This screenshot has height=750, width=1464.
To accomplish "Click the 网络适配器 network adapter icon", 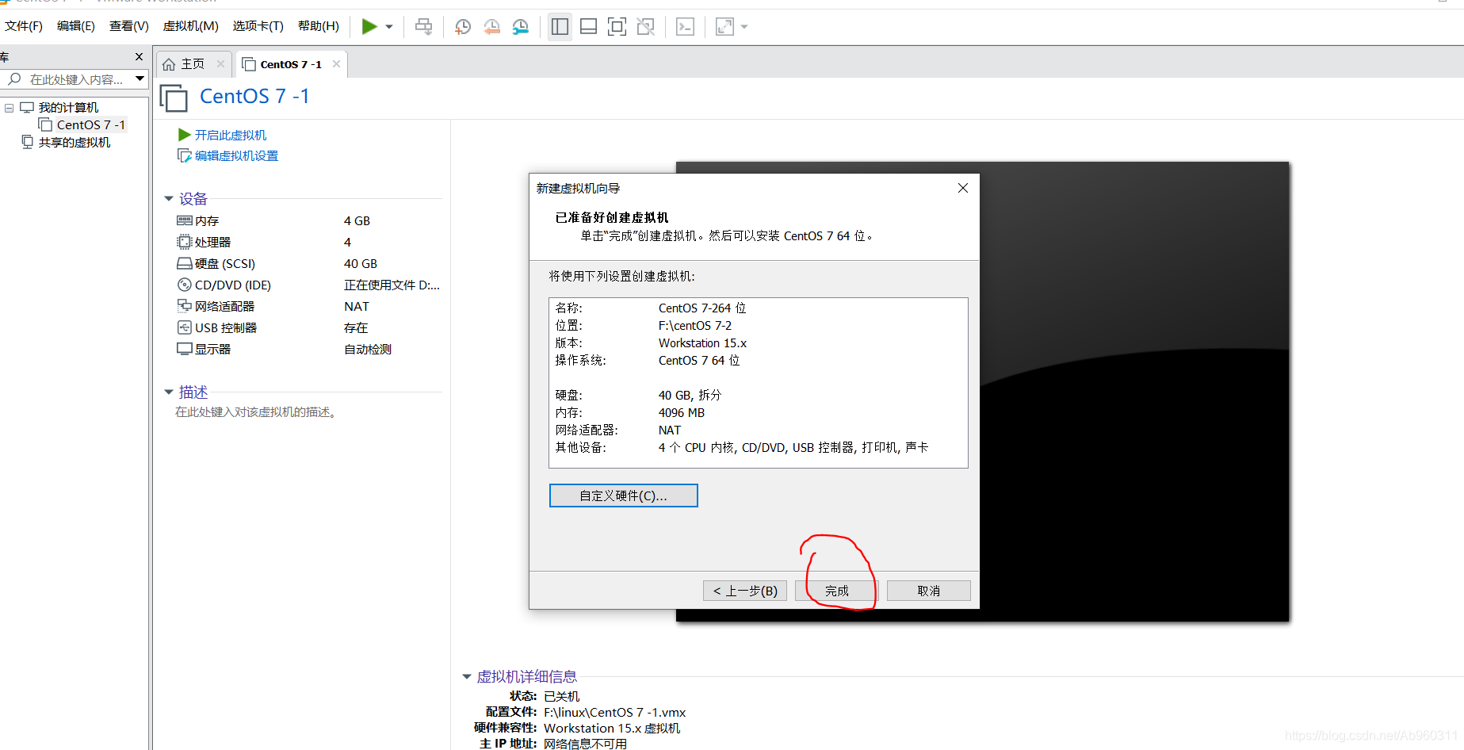I will 185,306.
